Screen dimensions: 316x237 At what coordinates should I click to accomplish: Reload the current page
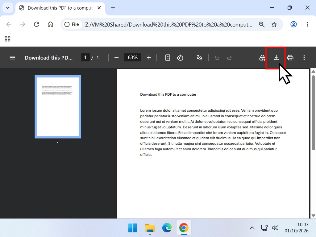click(36, 24)
